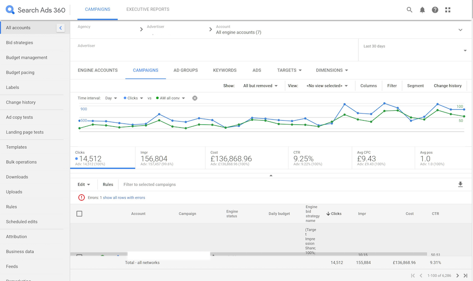Select the Campaigns sub-tab
The height and width of the screenshot is (281, 473).
(146, 70)
